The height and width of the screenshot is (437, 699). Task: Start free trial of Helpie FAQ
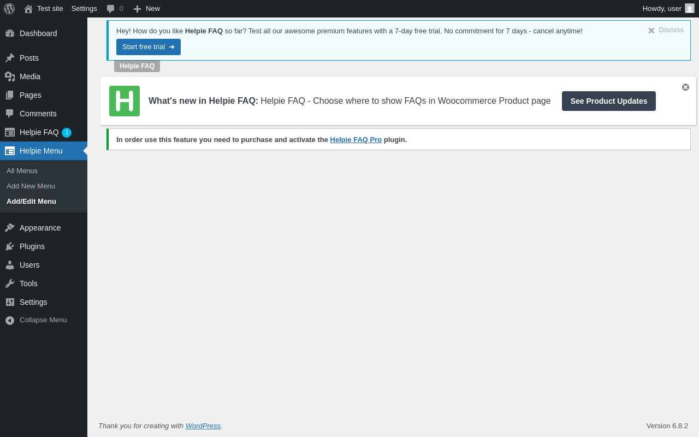tap(149, 47)
